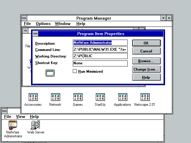Open the Program Item Properties control menu box
This screenshot has height=143, width=191.
pos(36,34)
